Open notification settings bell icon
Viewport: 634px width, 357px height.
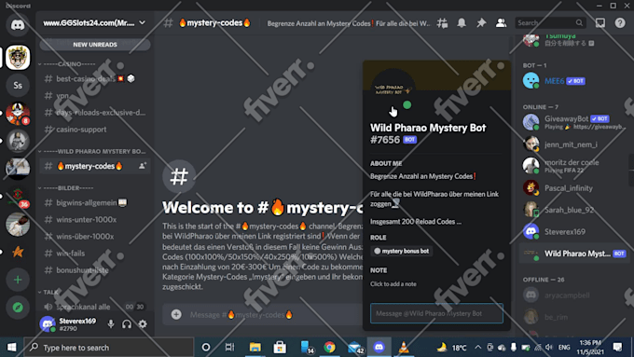pyautogui.click(x=462, y=23)
